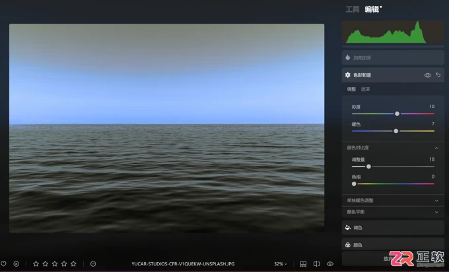Screen dimensions: 449x272
Task: Open the 调色 toning tool
Action: tap(393, 228)
